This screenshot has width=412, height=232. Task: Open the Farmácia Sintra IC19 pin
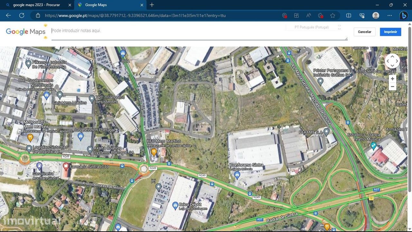tap(66, 166)
